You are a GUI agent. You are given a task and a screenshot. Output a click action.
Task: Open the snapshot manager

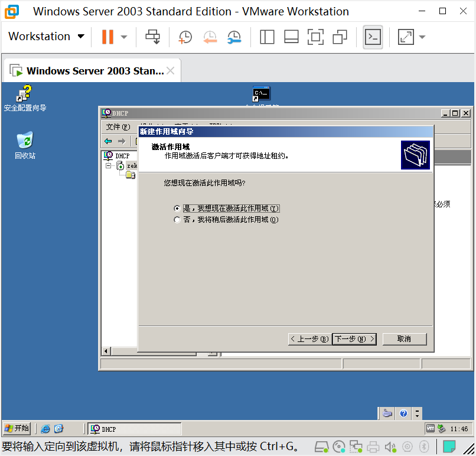click(234, 37)
